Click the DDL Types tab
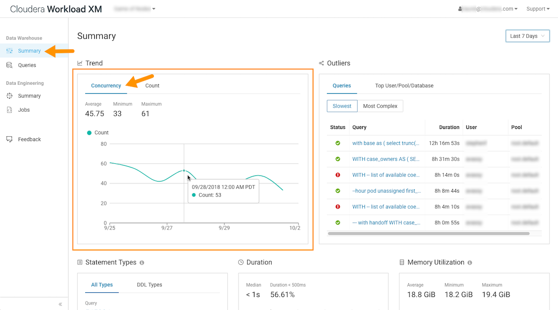The image size is (558, 310). tap(149, 285)
